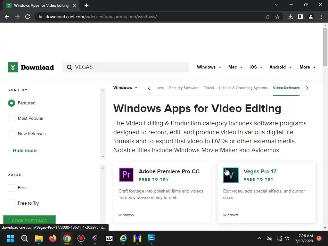The image size is (328, 246).
Task: Open a new browser tab
Action: pos(86,5)
